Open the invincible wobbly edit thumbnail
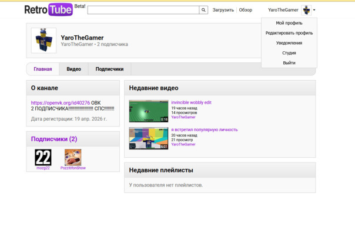Screen dimensions: 355x236 tap(149, 111)
